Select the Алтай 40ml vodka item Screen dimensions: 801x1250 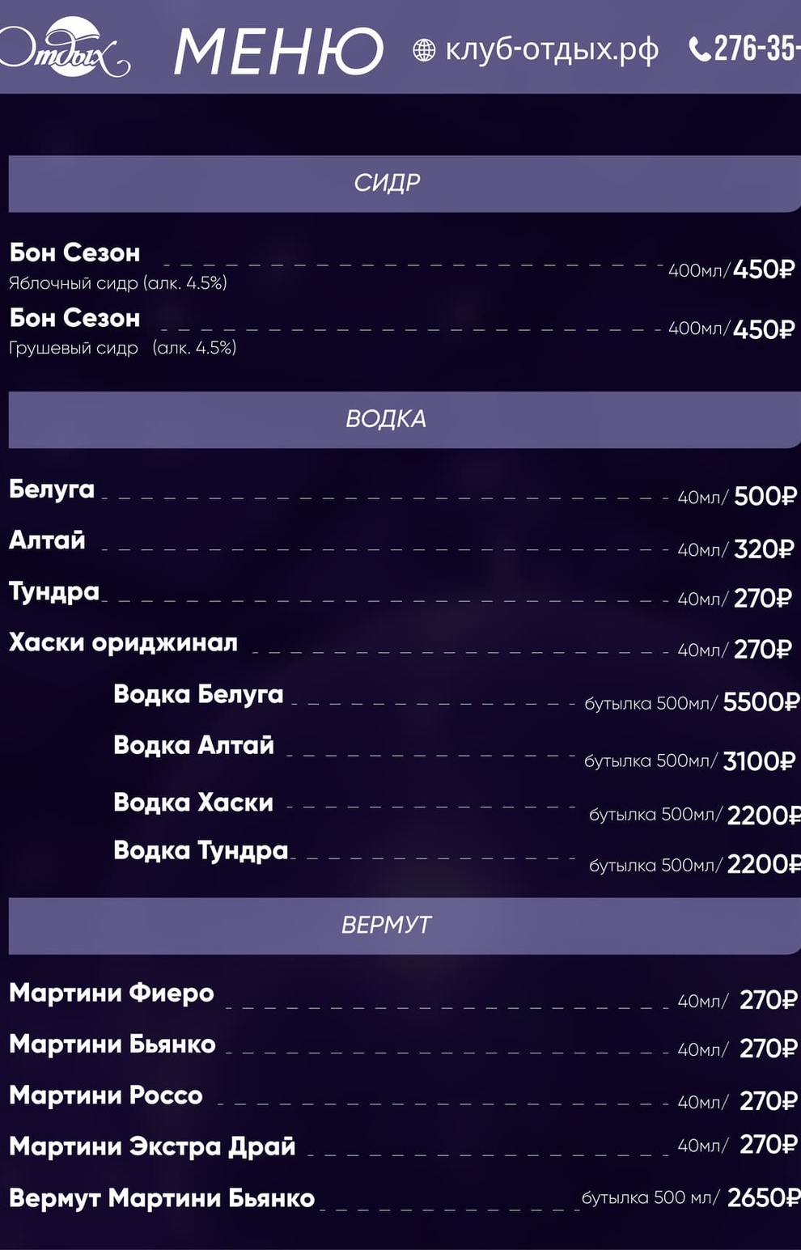47,540
